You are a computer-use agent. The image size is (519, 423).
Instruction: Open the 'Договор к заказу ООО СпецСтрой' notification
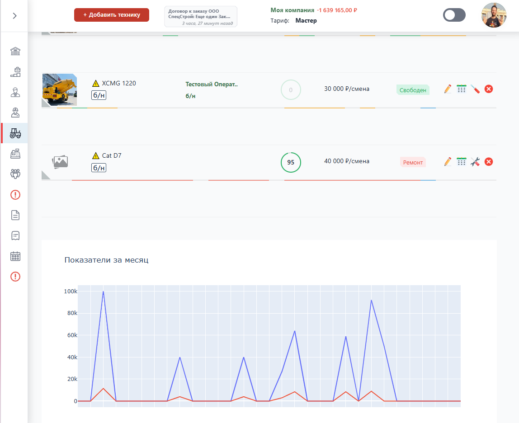[x=201, y=16]
